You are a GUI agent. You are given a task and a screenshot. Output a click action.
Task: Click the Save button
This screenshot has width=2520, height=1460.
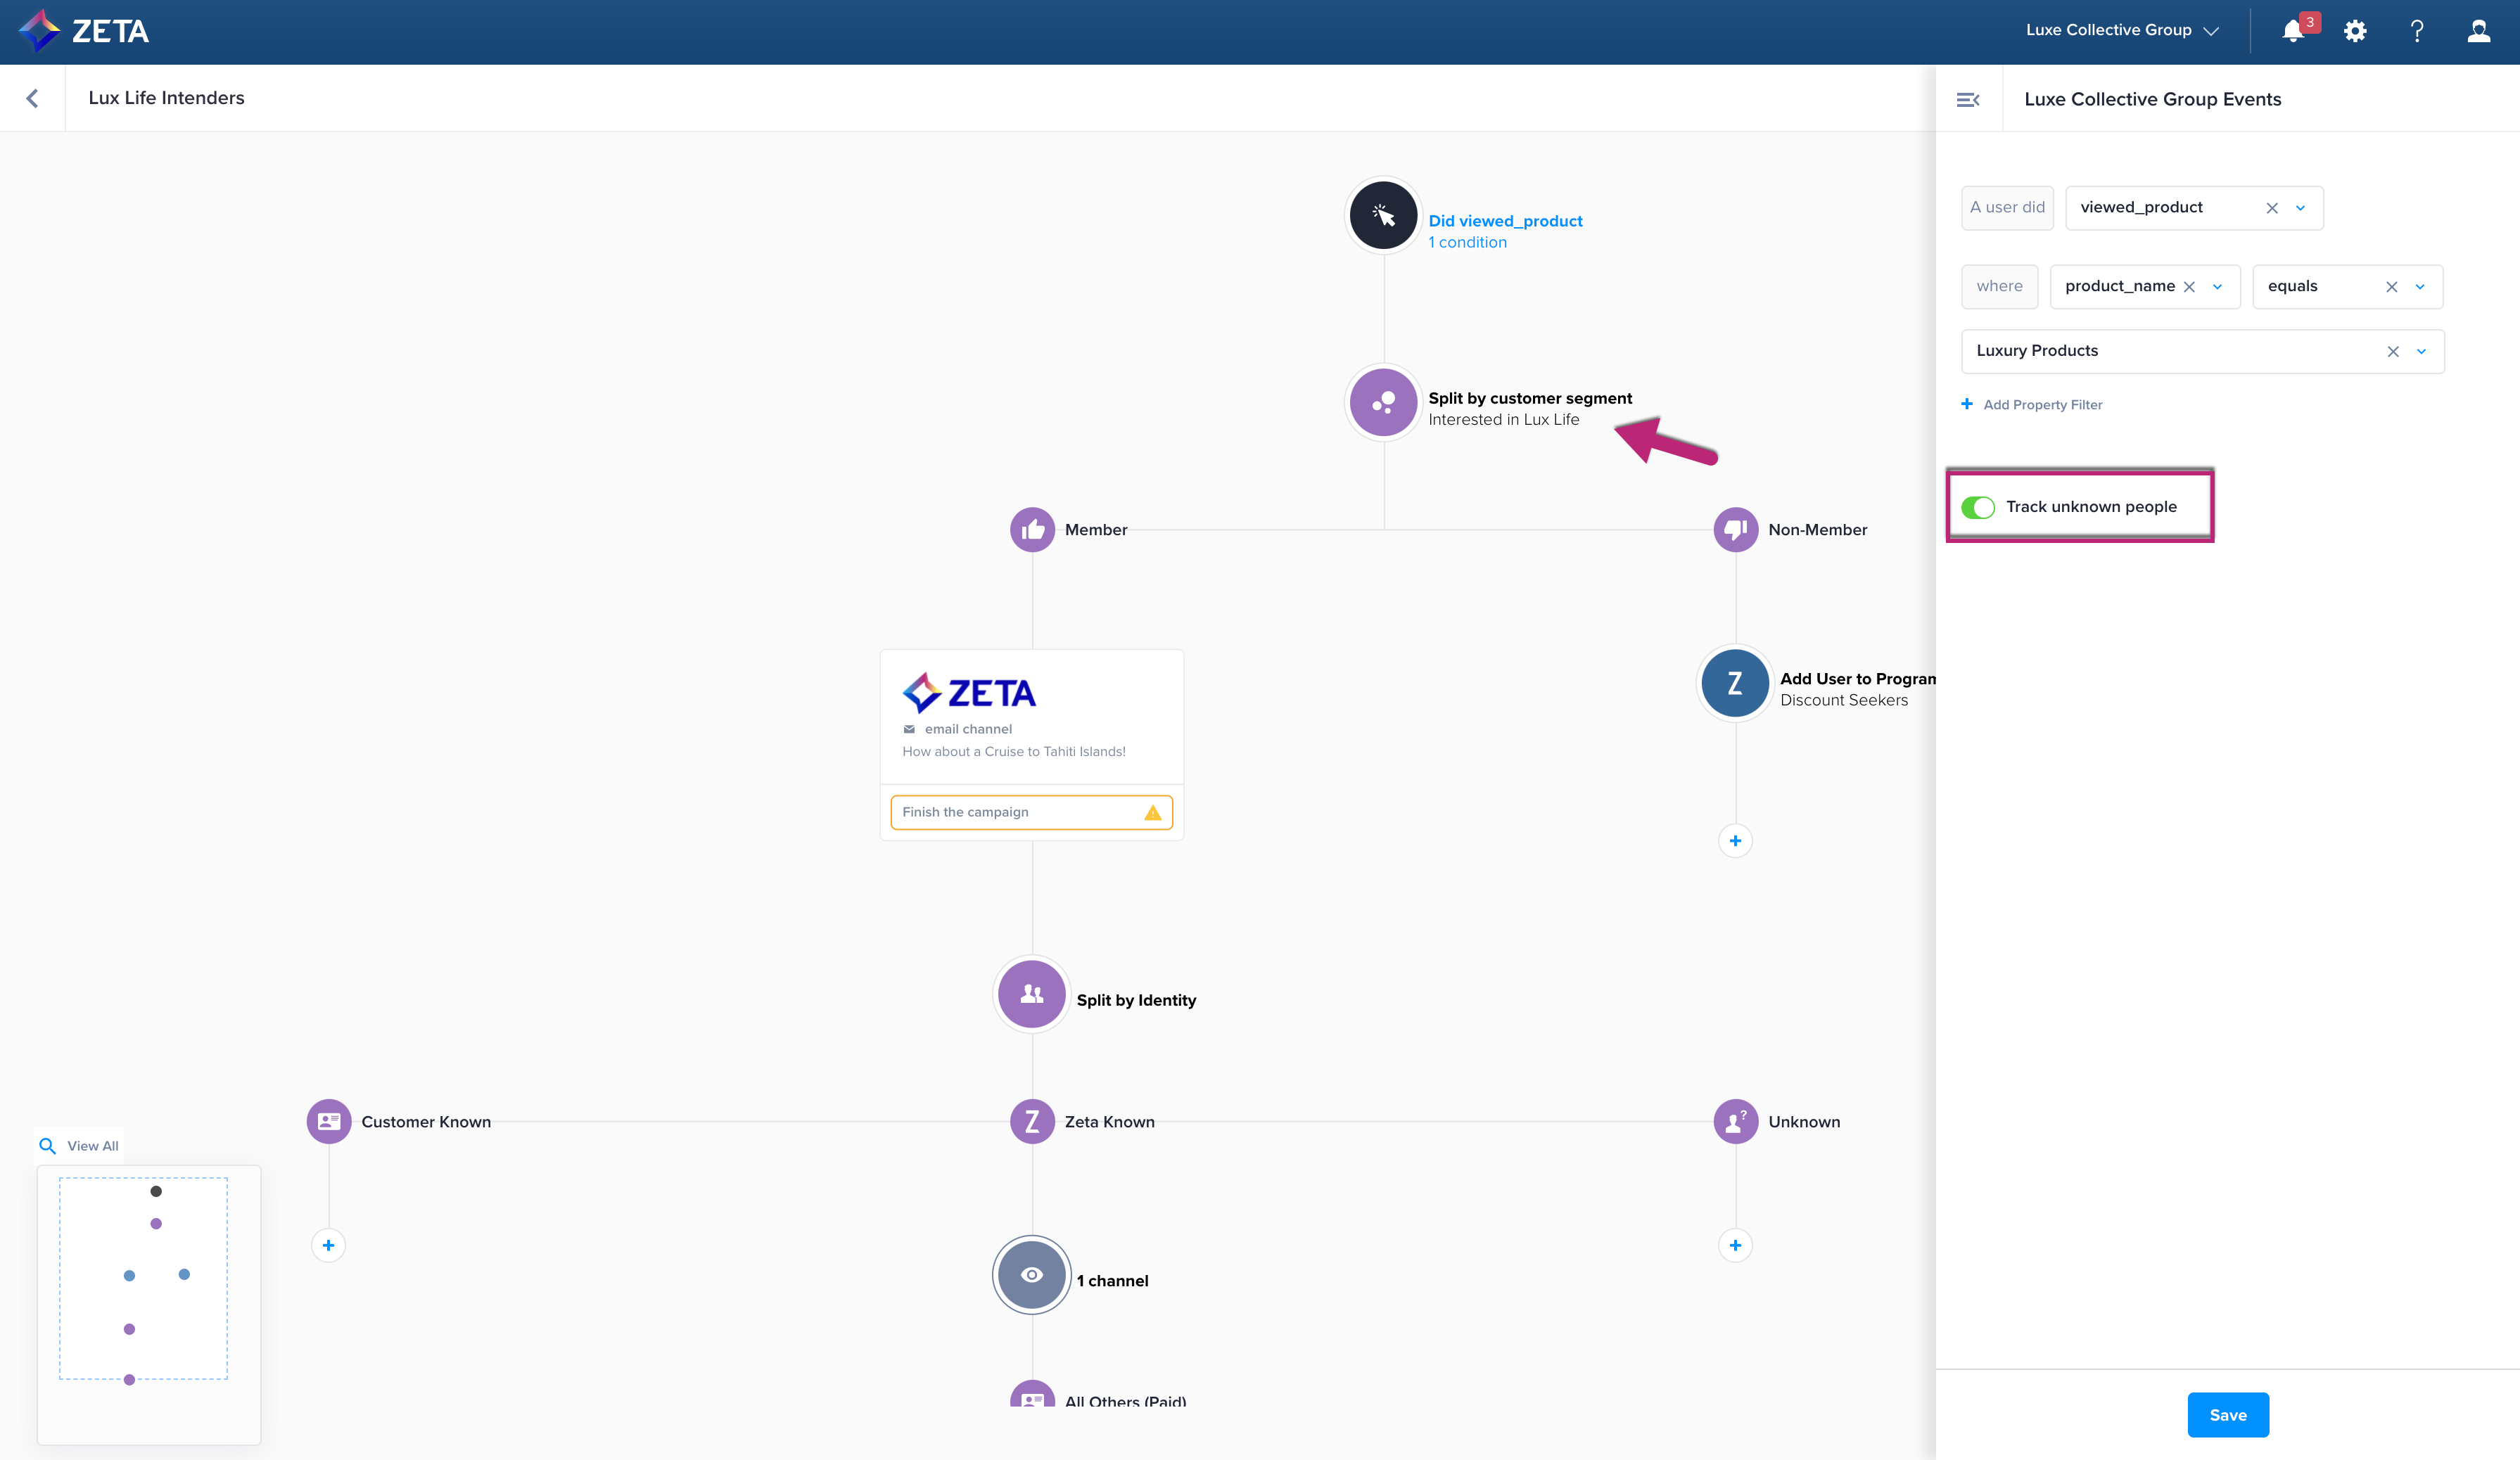(x=2227, y=1415)
